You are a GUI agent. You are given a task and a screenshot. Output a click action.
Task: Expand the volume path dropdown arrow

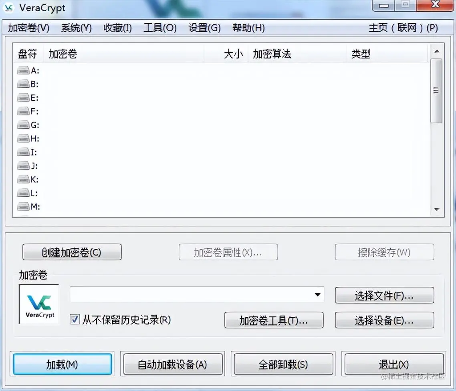tap(318, 294)
